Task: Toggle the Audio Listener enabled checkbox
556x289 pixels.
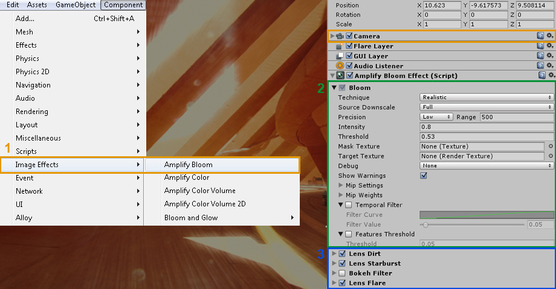Action: point(349,66)
